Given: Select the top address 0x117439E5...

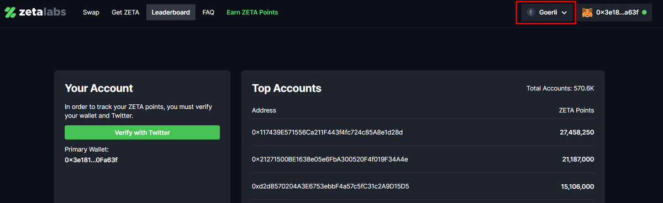Looking at the screenshot, I should 327,132.
